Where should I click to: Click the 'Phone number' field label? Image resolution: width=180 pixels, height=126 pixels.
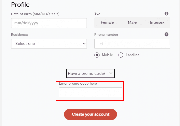pos(106,35)
